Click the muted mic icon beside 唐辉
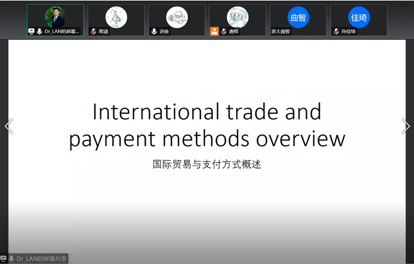 pyautogui.click(x=224, y=32)
